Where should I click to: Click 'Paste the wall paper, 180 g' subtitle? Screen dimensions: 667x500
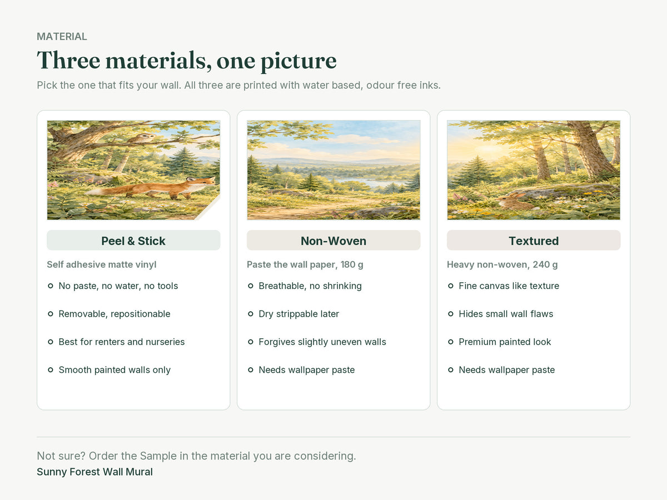pos(305,264)
